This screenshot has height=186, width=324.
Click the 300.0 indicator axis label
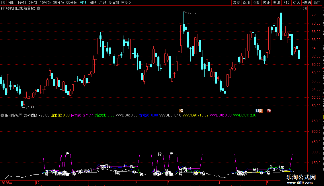316,152
